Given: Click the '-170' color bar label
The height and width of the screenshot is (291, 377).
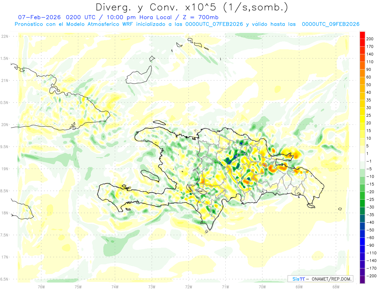Looking at the screenshot, I should click(371, 268).
